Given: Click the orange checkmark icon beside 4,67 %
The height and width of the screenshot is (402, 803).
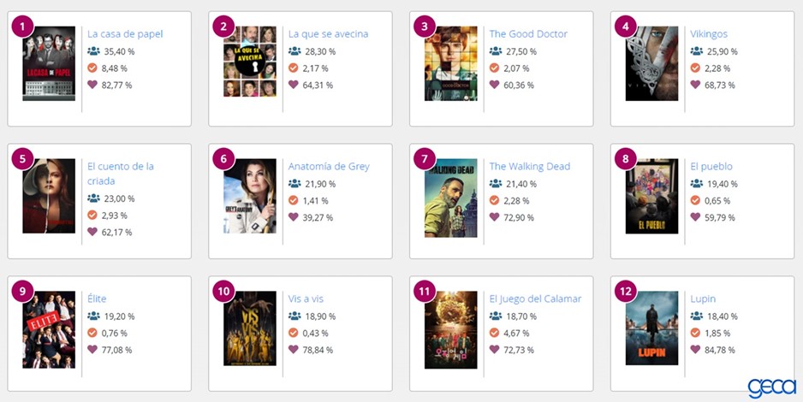Looking at the screenshot, I should coord(494,333).
